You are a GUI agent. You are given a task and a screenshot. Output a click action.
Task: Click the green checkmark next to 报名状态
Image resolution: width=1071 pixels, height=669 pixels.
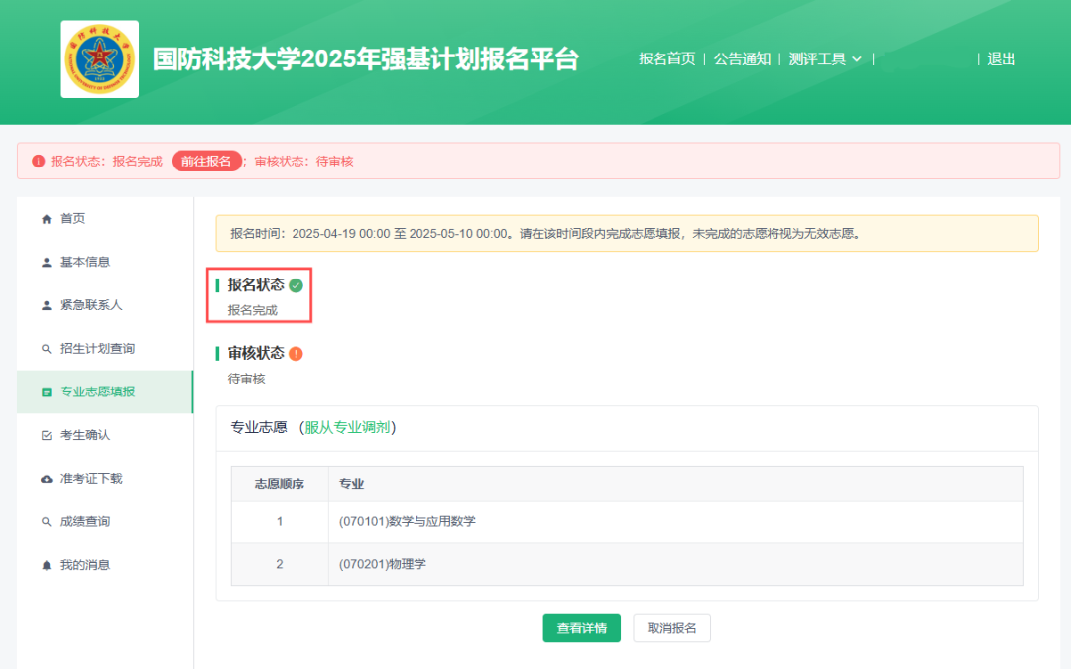(x=296, y=285)
